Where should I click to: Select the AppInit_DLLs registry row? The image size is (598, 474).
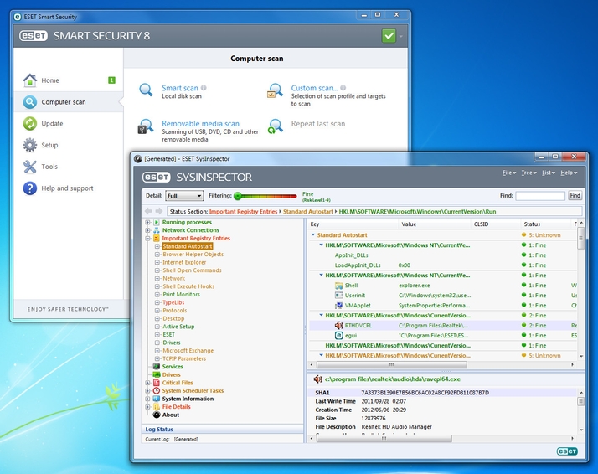pos(442,255)
